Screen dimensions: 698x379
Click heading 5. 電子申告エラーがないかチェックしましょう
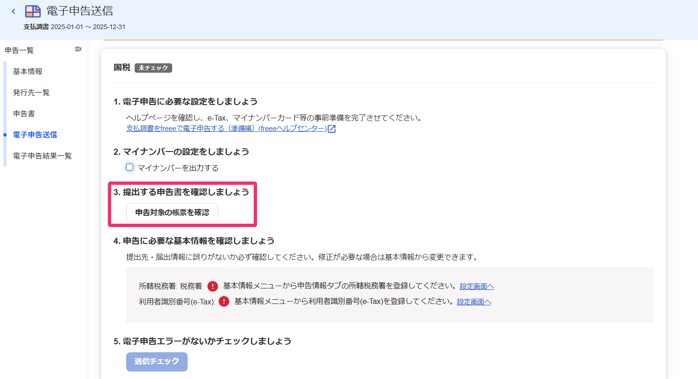(202, 341)
